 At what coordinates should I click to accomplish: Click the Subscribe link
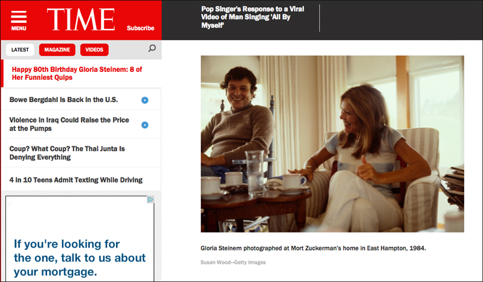coord(140,28)
